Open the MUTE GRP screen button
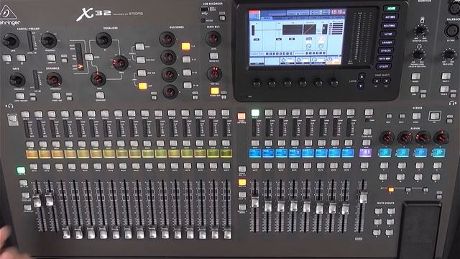 [385, 59]
